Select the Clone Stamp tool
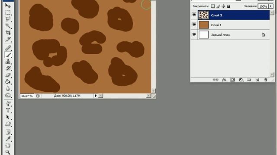Image resolution: width=277 pixels, height=155 pixels. click(x=8, y=62)
